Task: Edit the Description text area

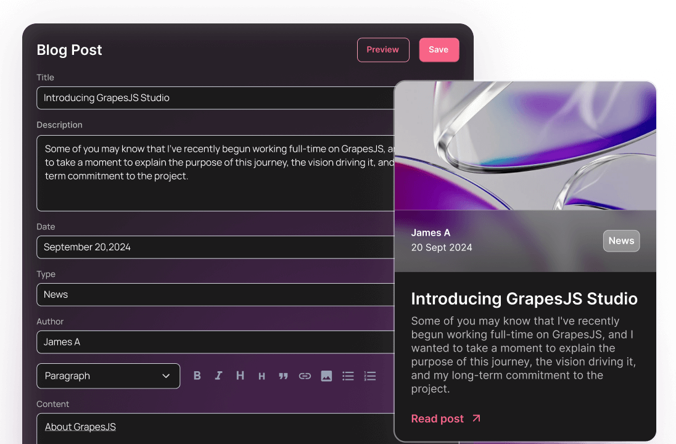Action: [x=215, y=173]
